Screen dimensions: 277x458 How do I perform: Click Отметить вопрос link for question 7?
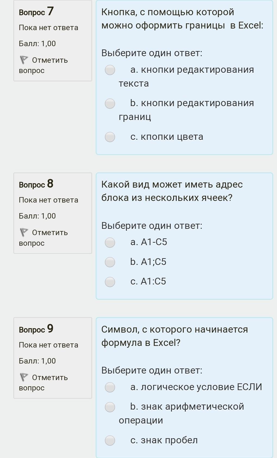click(43, 65)
